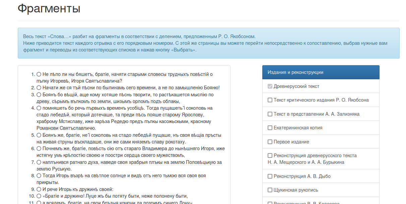The image size is (406, 204).
Task: Select fragment 6 «Почнемъ же, братіе»
Action: pos(39,148)
